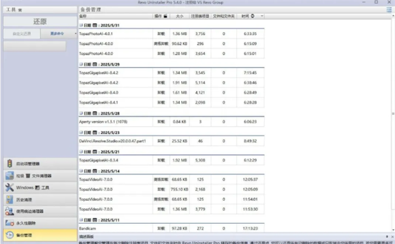Click the scroll down arrow of the list
The height and width of the screenshot is (244, 395).
coord(393,229)
